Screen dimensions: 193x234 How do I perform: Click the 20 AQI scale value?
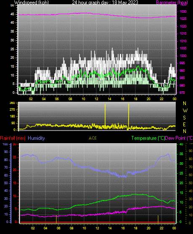click(x=190, y=207)
